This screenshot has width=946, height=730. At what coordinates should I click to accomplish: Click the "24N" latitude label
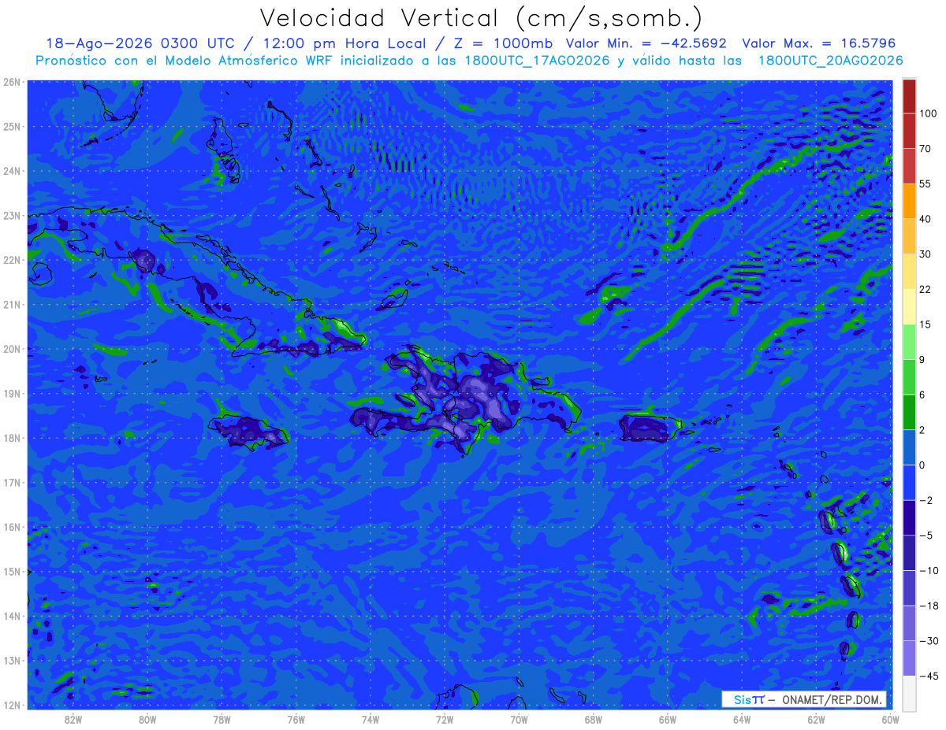click(x=11, y=171)
